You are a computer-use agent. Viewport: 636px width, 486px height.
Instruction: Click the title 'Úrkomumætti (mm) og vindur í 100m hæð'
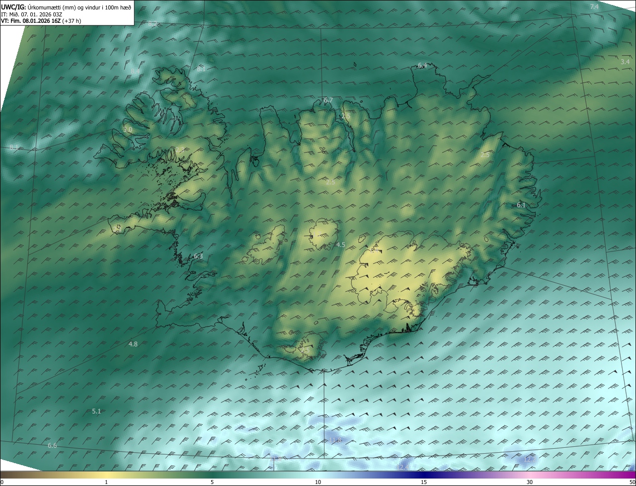[x=79, y=7]
